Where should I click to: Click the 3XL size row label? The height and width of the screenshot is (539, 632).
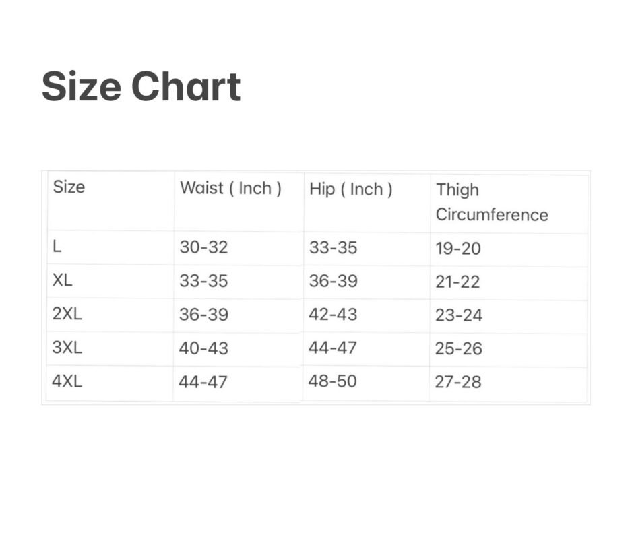67,348
